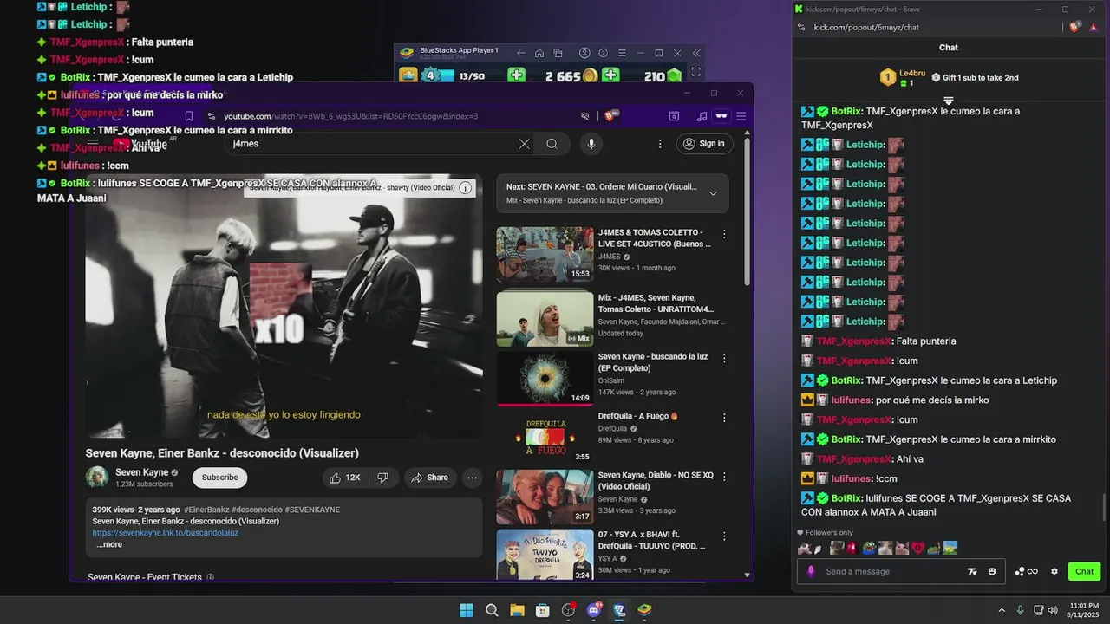
Task: Open the chat translation icon in message box
Action: coord(973,571)
